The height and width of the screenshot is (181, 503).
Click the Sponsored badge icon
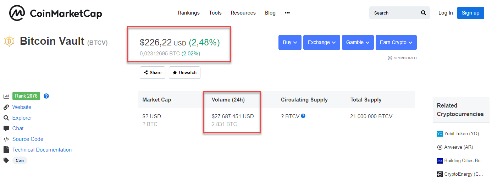point(390,58)
